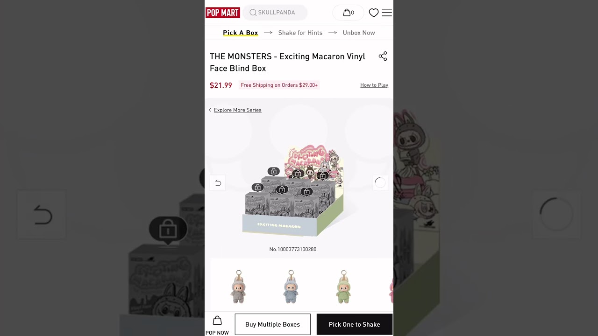598x336 pixels.
Task: Click Buy Multiple Boxes button
Action: tap(272, 324)
